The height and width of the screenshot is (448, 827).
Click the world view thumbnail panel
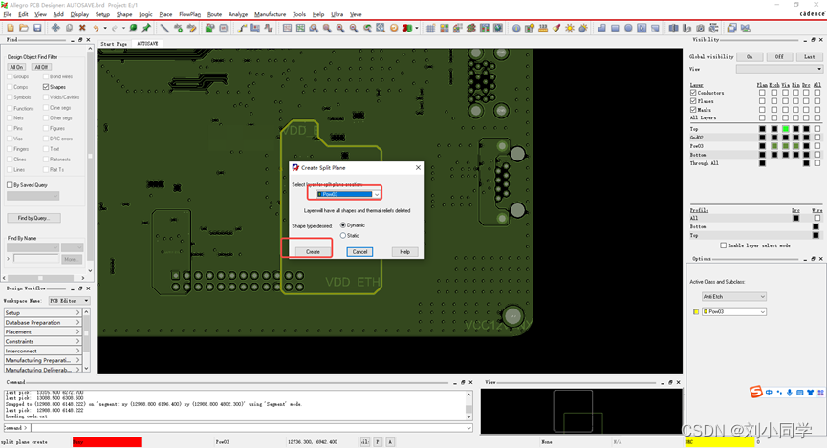point(581,411)
